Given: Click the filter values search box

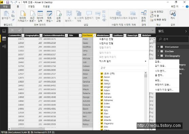Looking at the screenshot, I should tap(123, 68).
